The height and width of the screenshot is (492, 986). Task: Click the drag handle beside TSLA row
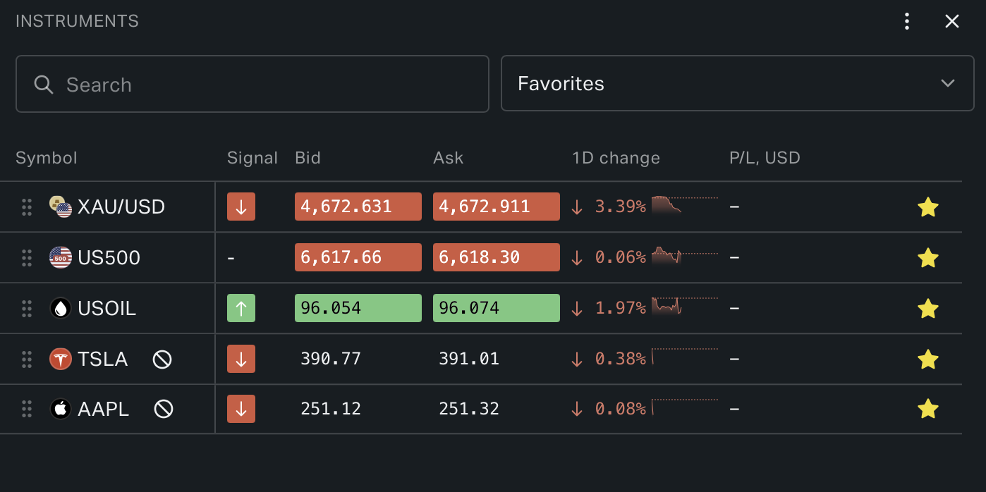tap(27, 359)
